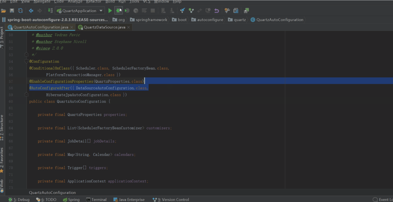
Task: Click the rightmost toolbar icon after Project Structure
Action: point(246,11)
